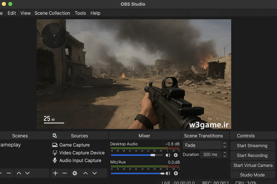Move the source up in the list
277x184 pixels.
coord(85,173)
